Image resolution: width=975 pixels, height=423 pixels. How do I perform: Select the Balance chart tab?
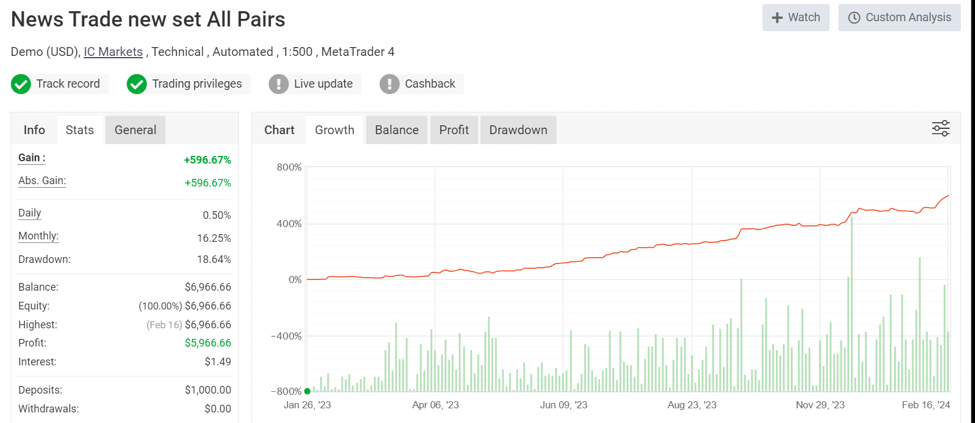coord(397,130)
